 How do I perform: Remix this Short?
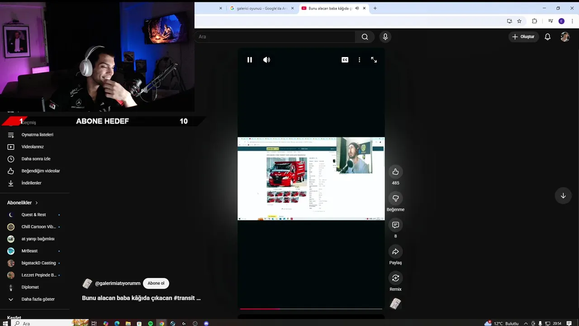click(395, 278)
